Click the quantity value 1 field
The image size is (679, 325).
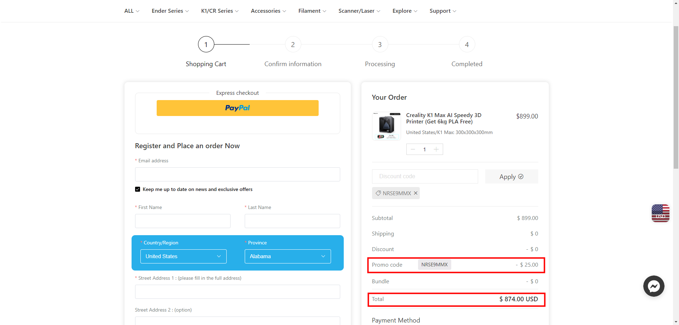tap(424, 149)
